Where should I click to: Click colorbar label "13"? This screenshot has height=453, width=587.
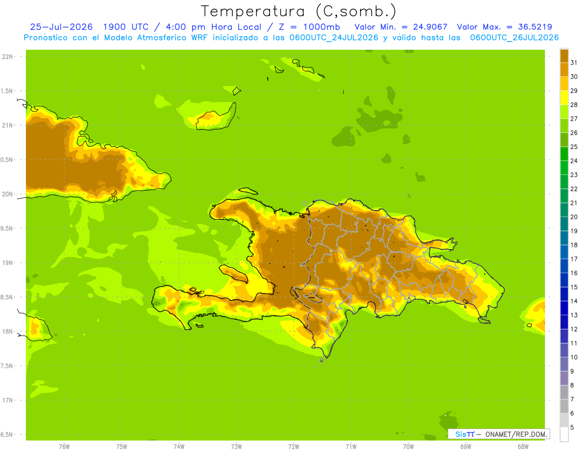574,315
